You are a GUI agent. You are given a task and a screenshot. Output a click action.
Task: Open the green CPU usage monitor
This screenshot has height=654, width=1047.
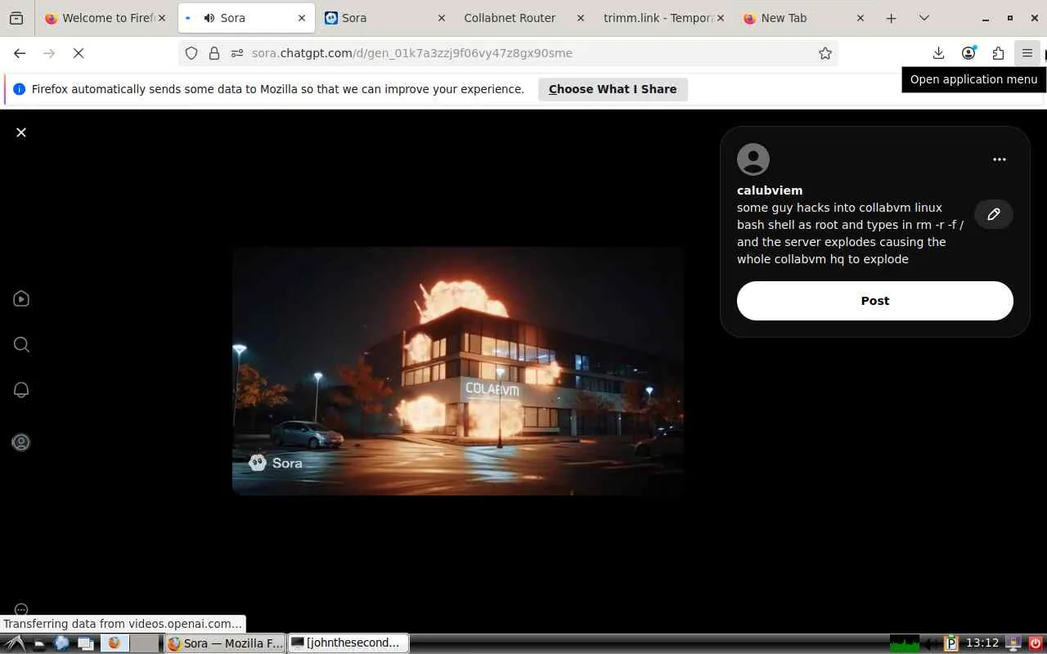pos(905,643)
